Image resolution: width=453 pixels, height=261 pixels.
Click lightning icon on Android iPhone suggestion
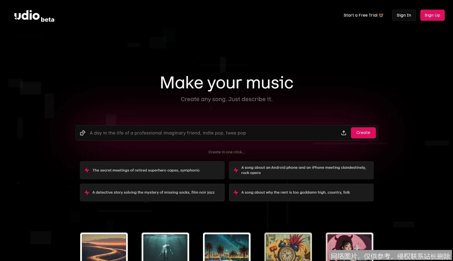point(236,170)
